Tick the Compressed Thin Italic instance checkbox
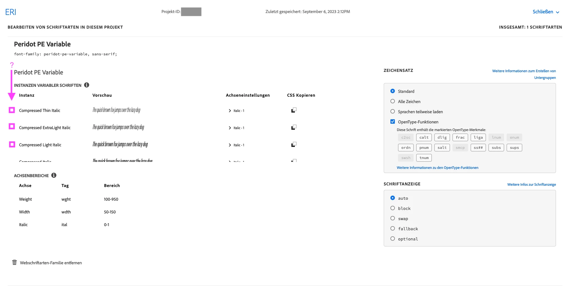This screenshot has width=570, height=291. click(12, 110)
